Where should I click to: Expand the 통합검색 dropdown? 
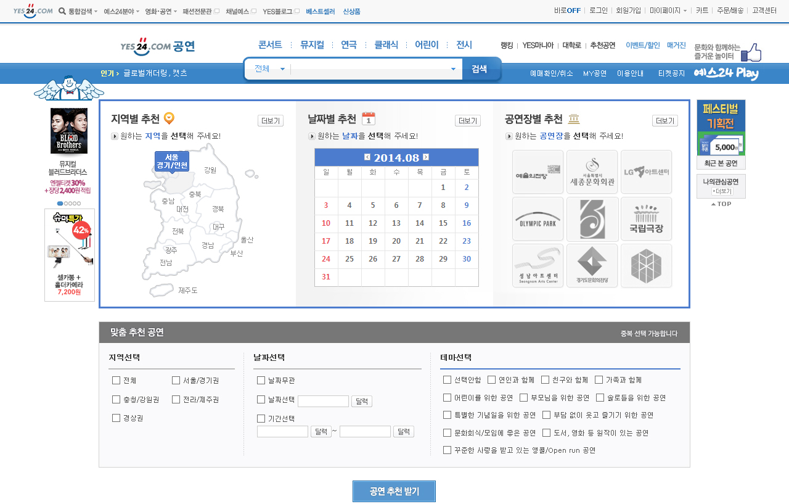[96, 11]
